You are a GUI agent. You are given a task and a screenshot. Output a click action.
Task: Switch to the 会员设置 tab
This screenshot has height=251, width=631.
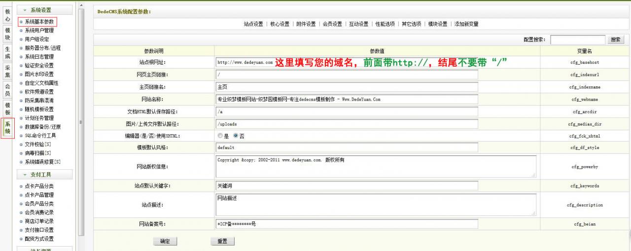[332, 24]
